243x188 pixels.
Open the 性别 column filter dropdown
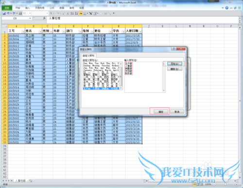click(51, 32)
